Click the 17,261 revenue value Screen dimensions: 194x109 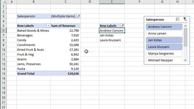point(65,50)
